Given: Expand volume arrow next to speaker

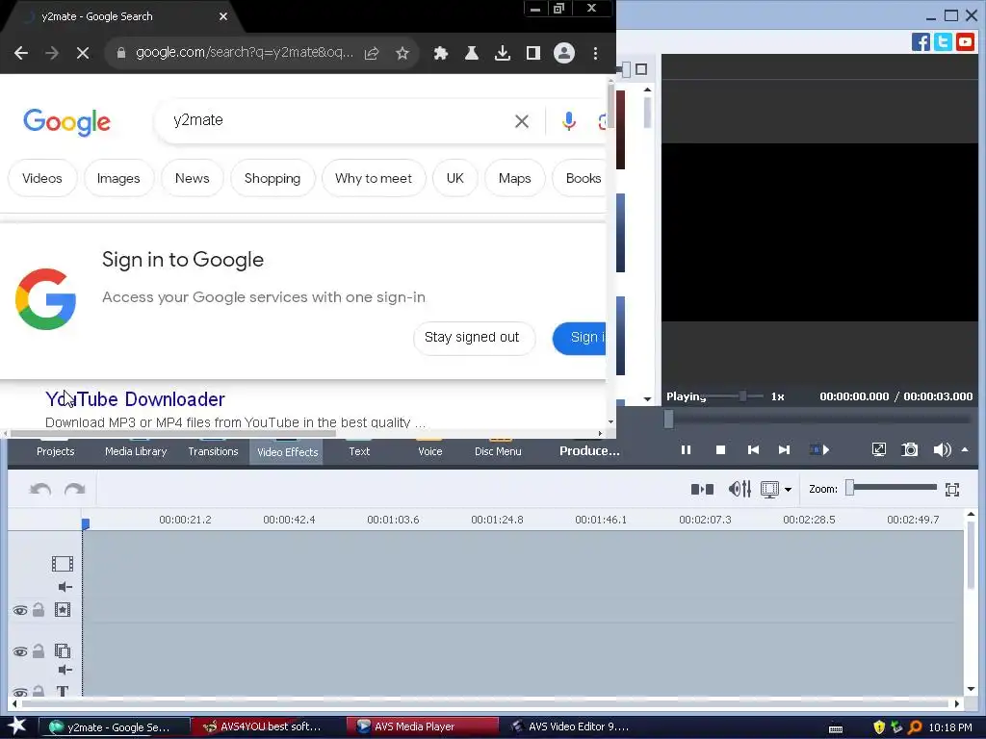Looking at the screenshot, I should point(965,450).
